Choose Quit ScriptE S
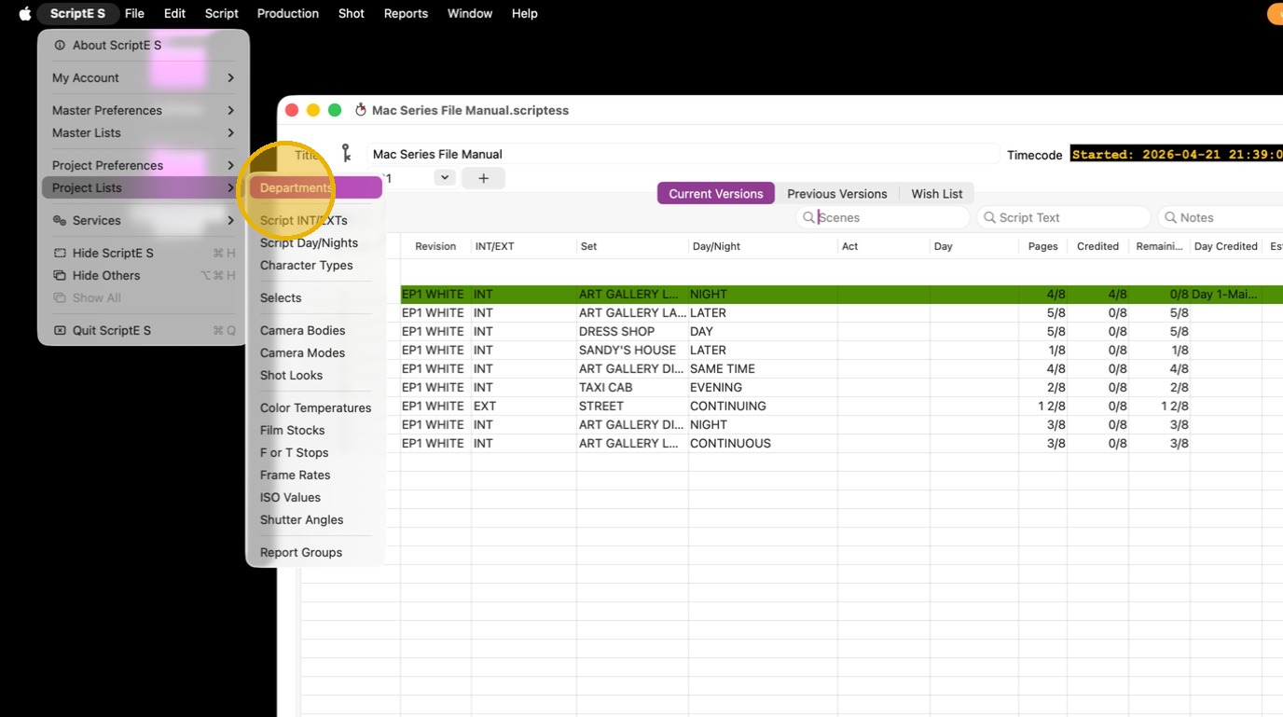 pos(144,330)
